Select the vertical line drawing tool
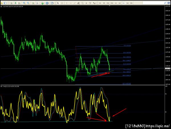The height and width of the screenshot is (129, 171). [x=67, y=3]
